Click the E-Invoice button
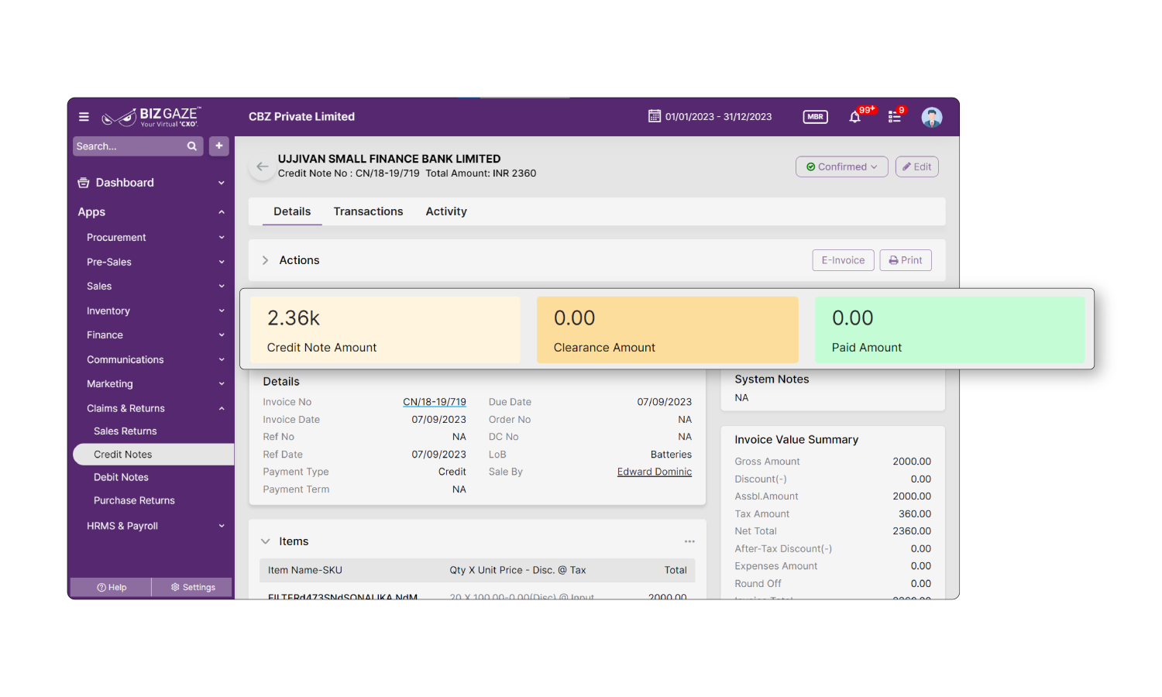This screenshot has width=1162, height=697. [x=843, y=260]
